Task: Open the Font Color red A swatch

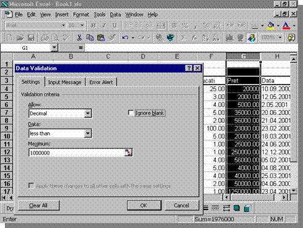Action: [286, 26]
